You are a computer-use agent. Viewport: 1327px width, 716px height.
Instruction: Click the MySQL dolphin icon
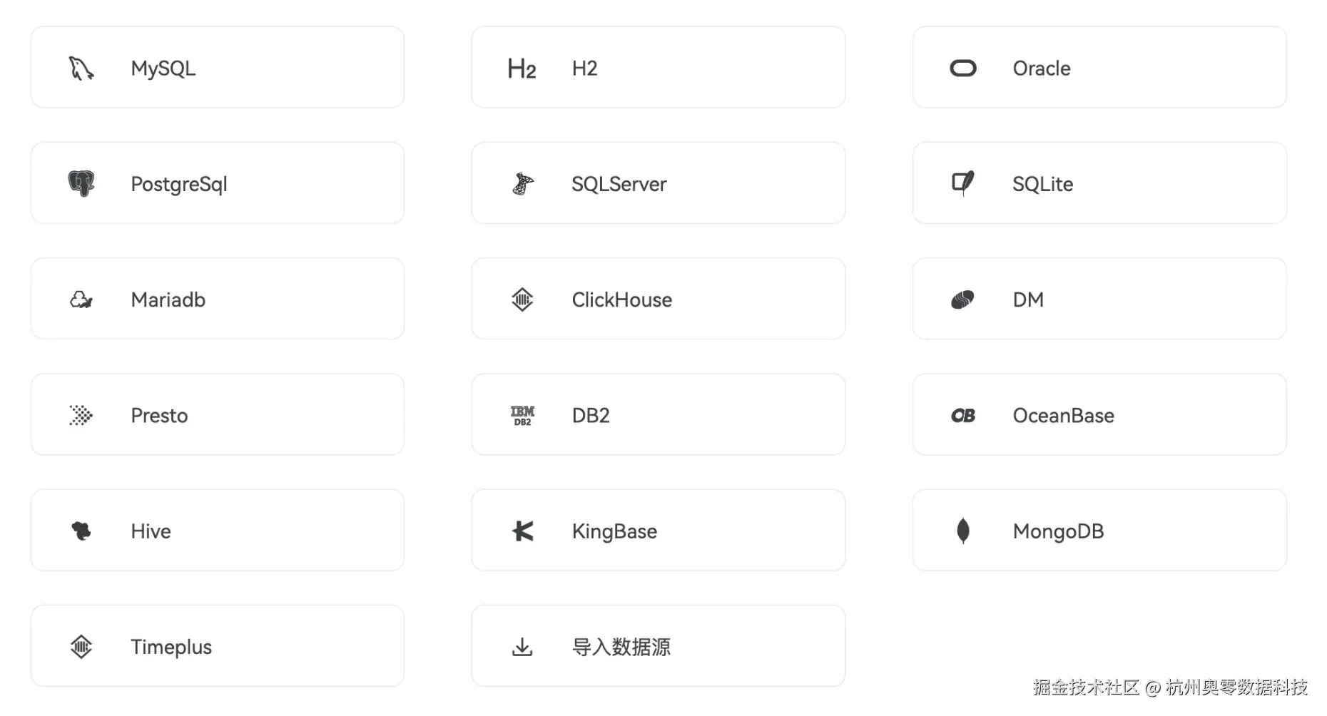click(x=81, y=68)
